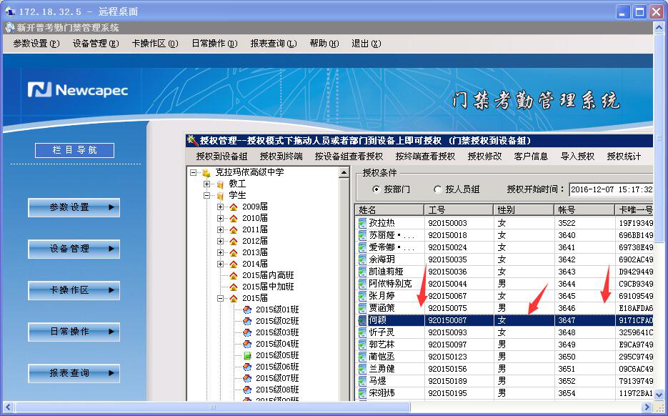The height and width of the screenshot is (416, 668).
Task: Expand the 2009届 tree node
Action: coord(221,207)
